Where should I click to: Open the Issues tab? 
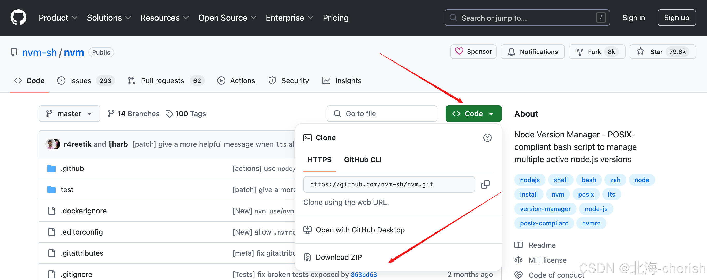[80, 81]
